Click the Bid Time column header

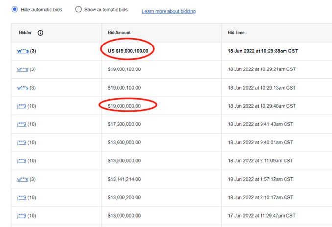pos(236,33)
